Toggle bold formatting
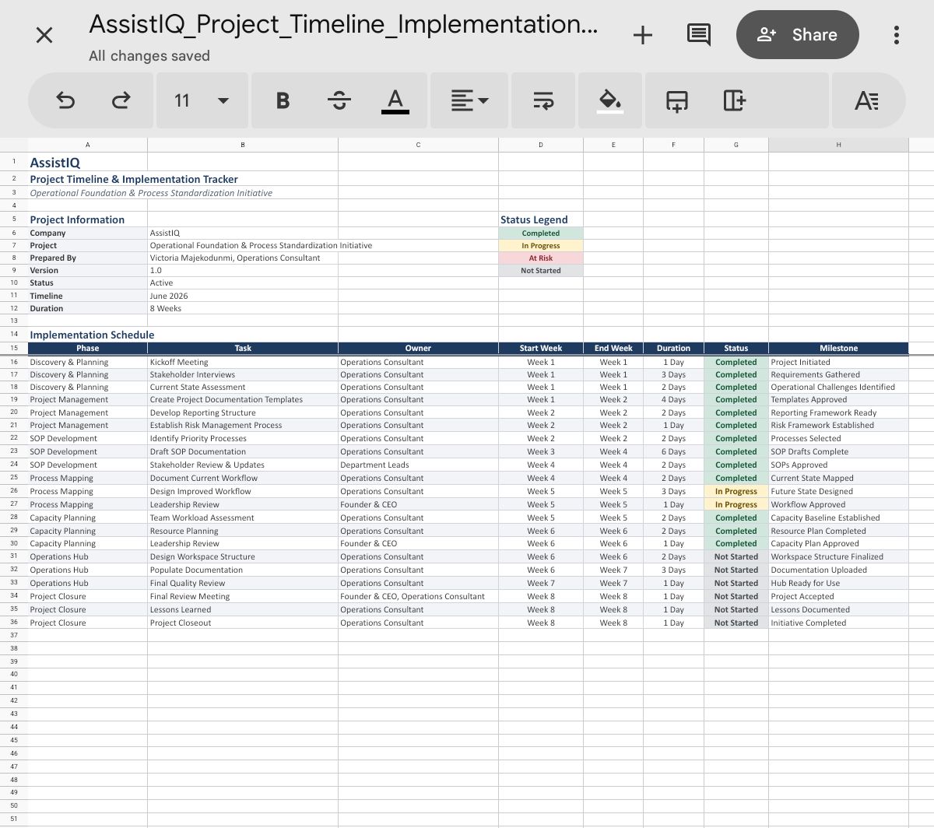This screenshot has width=934, height=828. [283, 100]
